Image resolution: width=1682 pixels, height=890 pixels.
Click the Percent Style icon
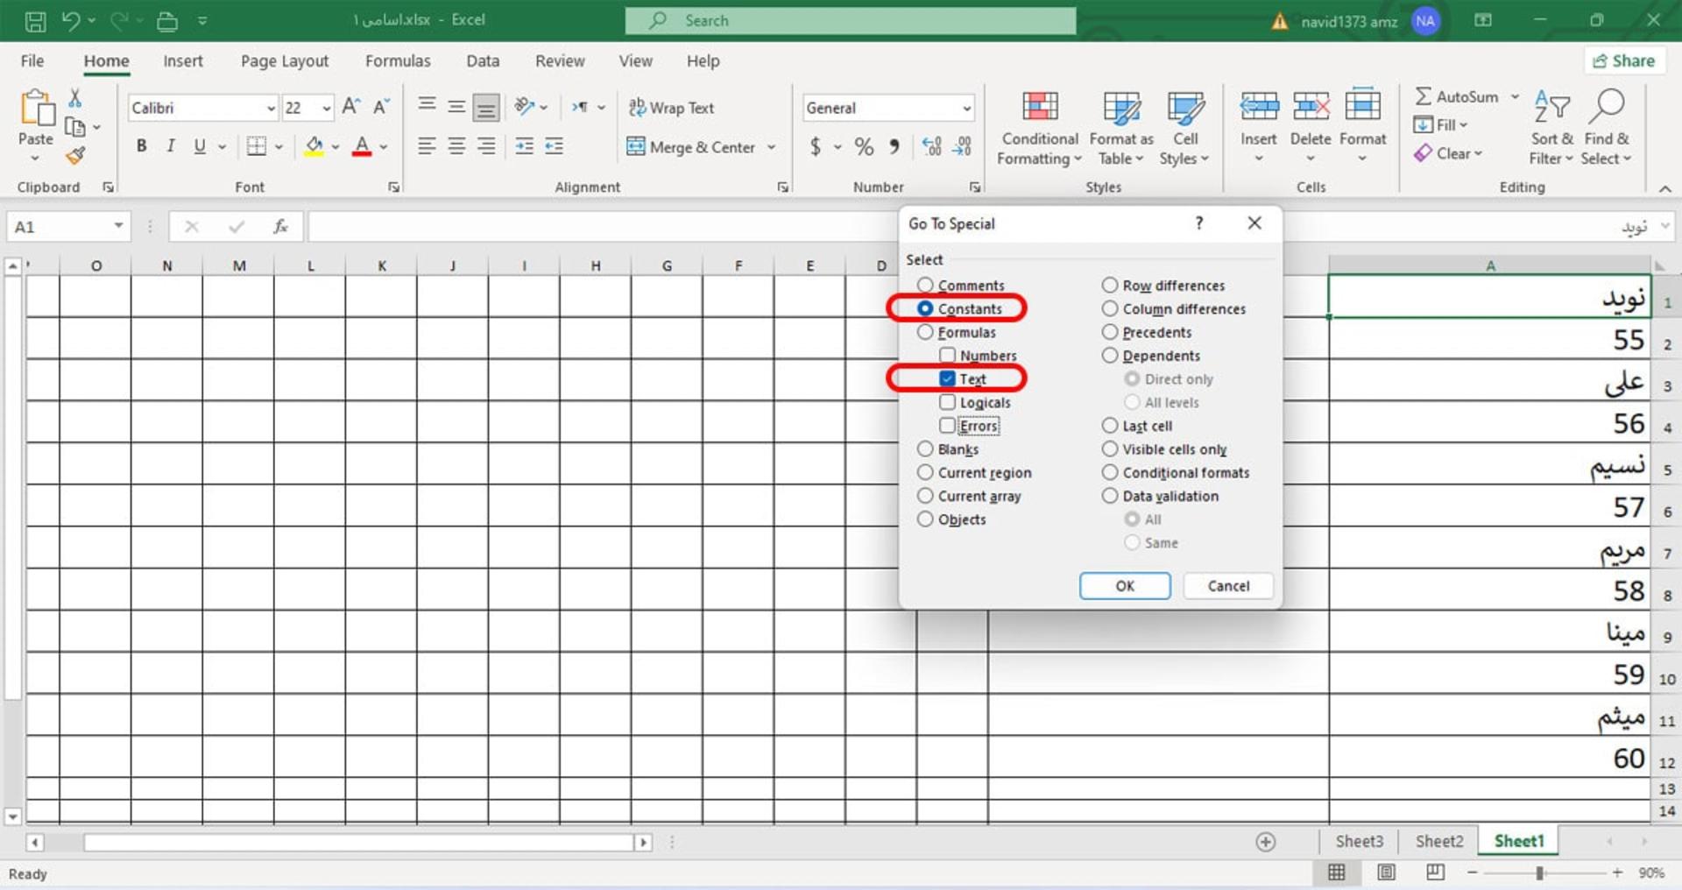pyautogui.click(x=864, y=146)
